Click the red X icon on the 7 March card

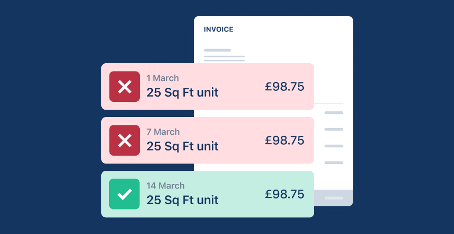[x=124, y=141]
